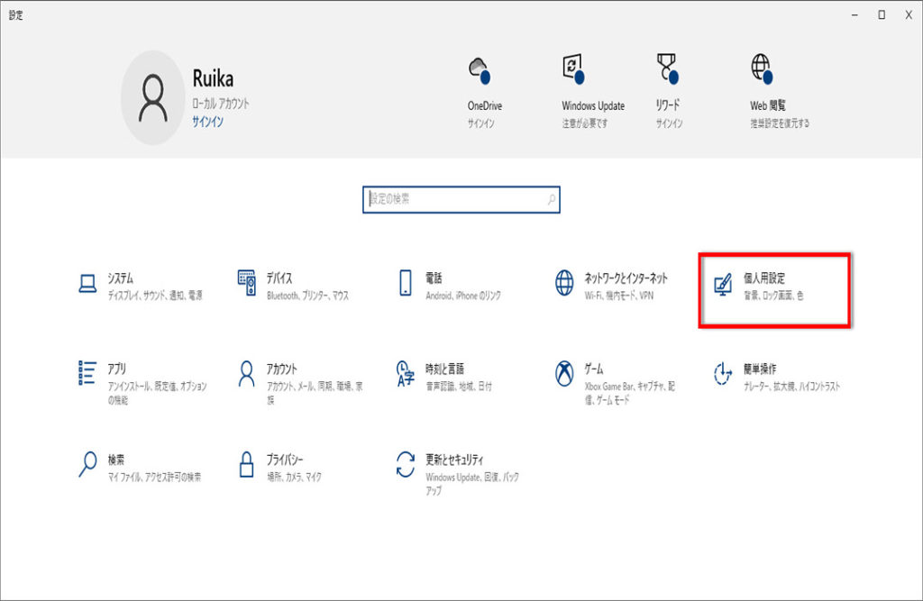Select the 個人用設定 personalization icon
The image size is (923, 601).
point(723,284)
